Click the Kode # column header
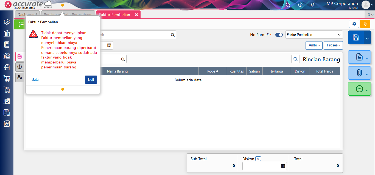 coord(213,71)
